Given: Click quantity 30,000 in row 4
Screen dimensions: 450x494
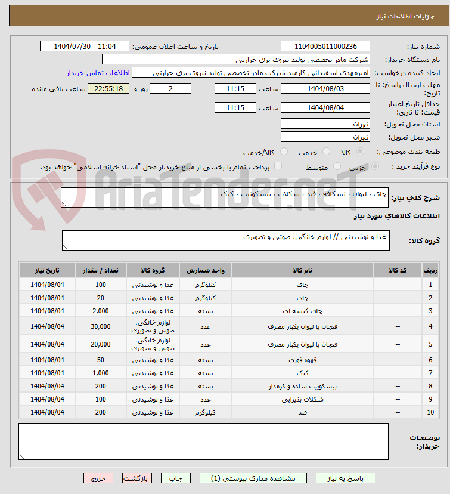Looking at the screenshot, I should (x=100, y=326).
